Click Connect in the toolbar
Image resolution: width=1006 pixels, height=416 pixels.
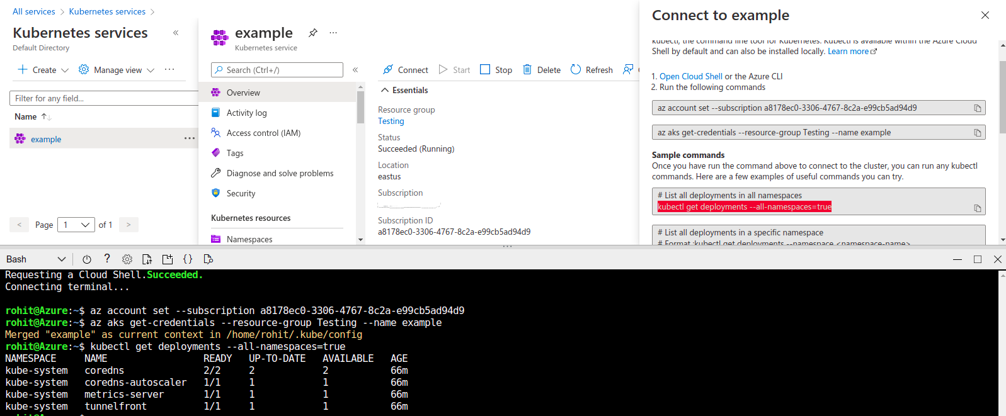click(406, 70)
